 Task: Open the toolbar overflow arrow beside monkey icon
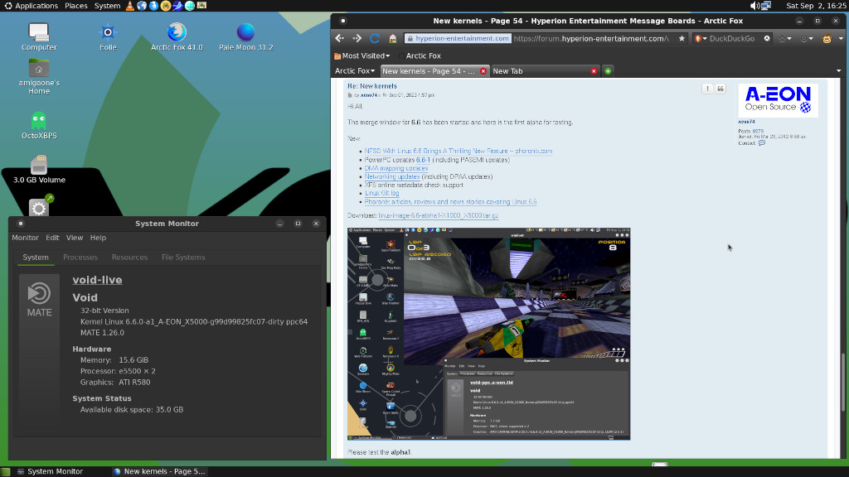pos(841,38)
